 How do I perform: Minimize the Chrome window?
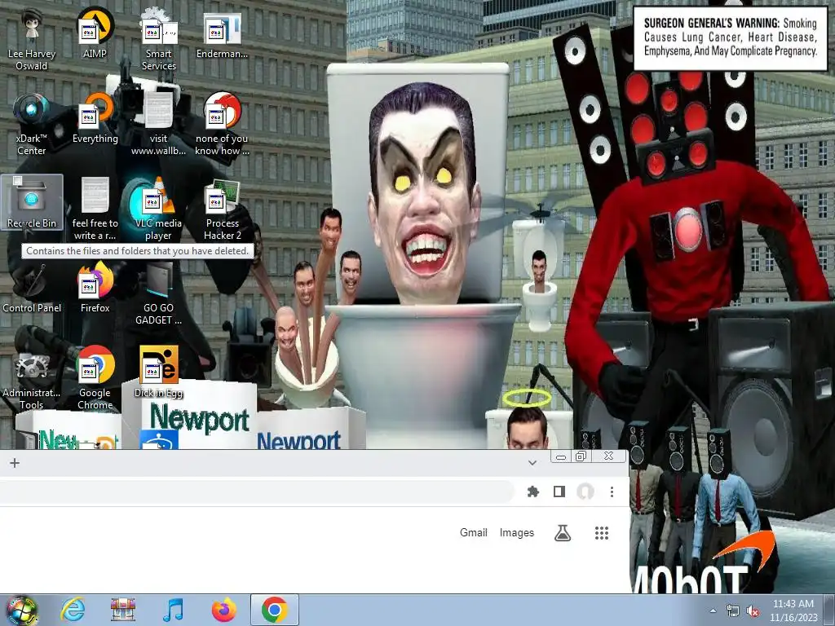pyautogui.click(x=561, y=456)
